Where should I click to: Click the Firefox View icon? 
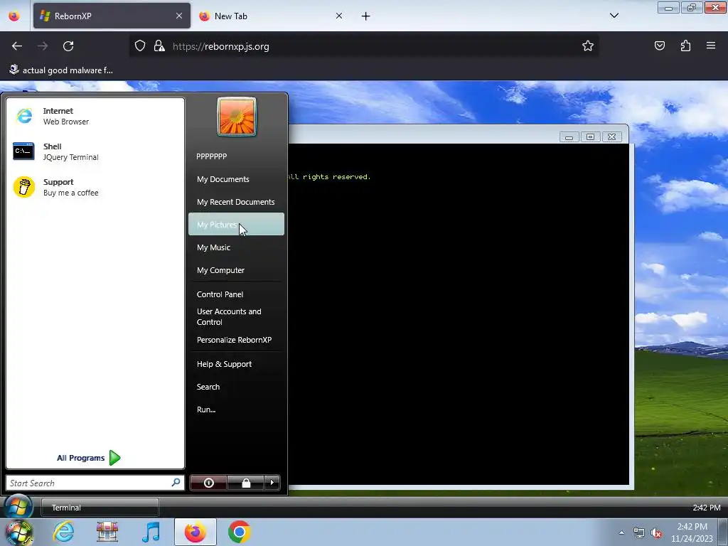click(x=14, y=16)
